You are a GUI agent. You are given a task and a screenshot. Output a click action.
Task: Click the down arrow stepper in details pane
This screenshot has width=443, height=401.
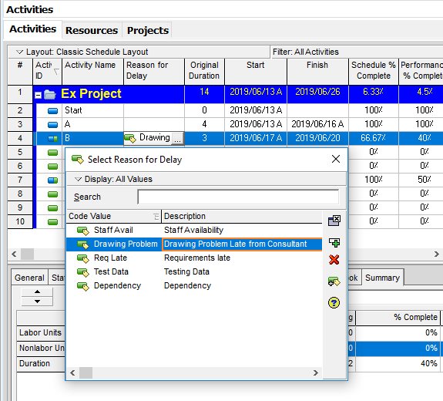pyautogui.click(x=37, y=302)
